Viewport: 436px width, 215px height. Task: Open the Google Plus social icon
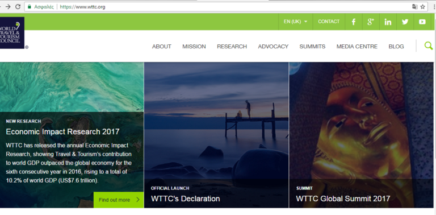pos(371,22)
